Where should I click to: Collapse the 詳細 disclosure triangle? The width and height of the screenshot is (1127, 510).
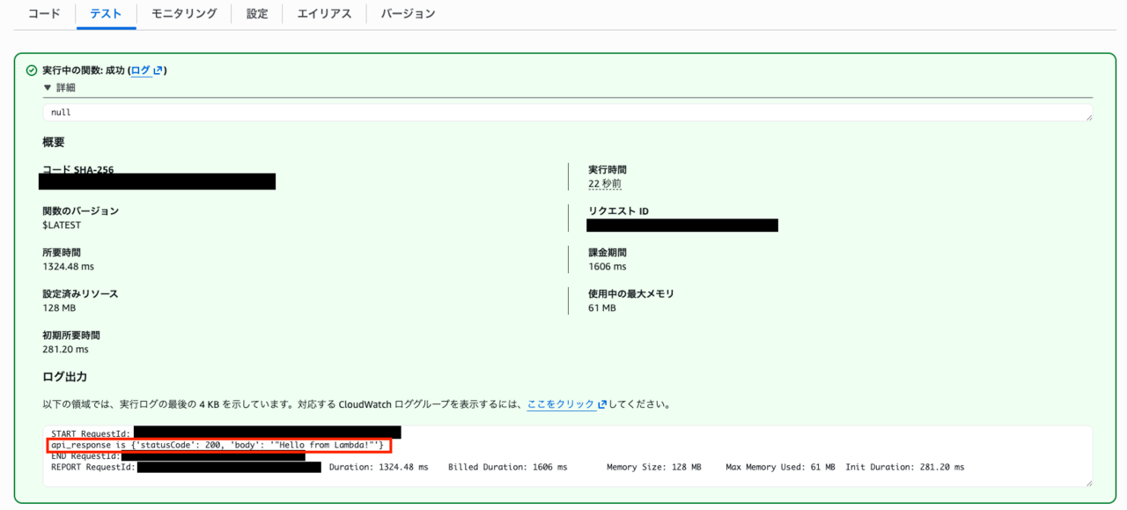(48, 88)
